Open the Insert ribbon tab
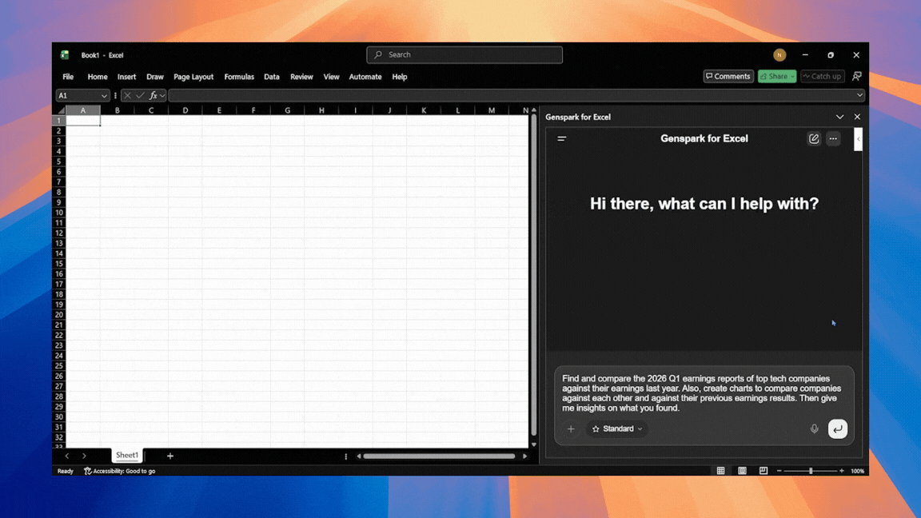This screenshot has height=518, width=921. click(x=126, y=77)
